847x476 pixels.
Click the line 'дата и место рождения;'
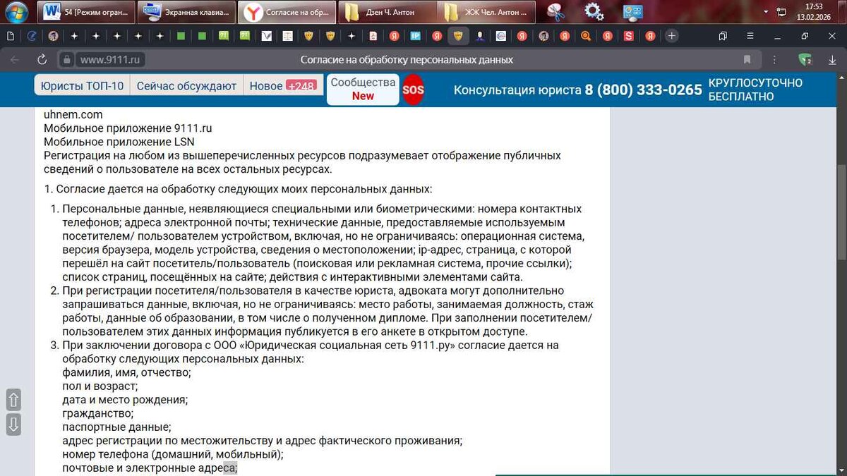[x=125, y=400]
